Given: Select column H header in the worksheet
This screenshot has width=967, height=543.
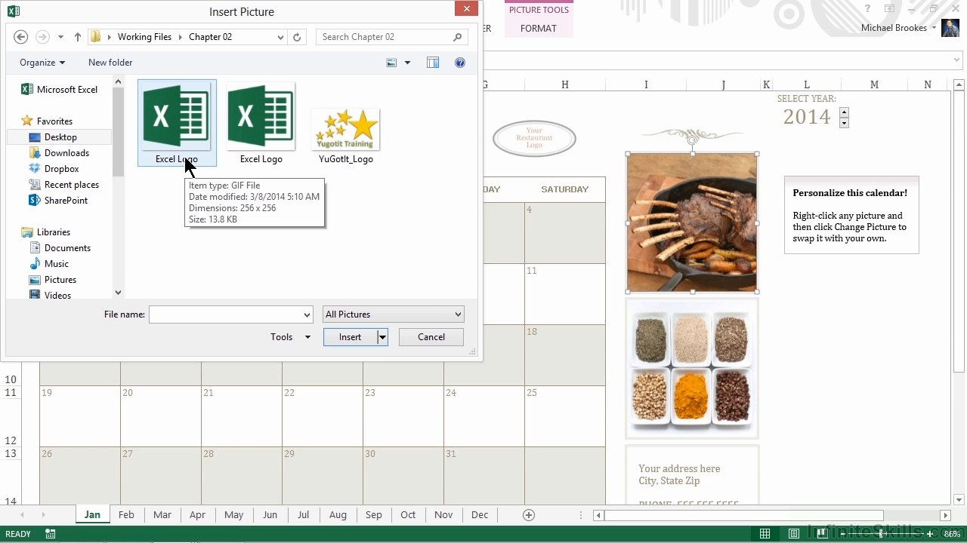Looking at the screenshot, I should coord(564,85).
